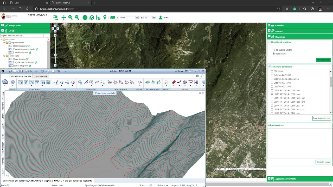
Task: Collapse the Inquadramento folder node
Action: coord(4,43)
